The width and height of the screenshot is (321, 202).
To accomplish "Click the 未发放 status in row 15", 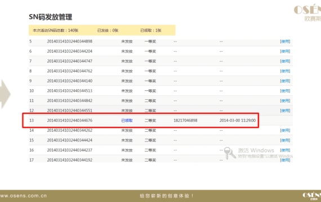I will point(127,140).
